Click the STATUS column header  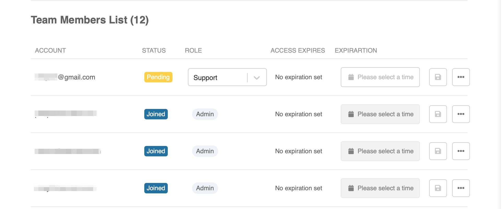pyautogui.click(x=154, y=51)
